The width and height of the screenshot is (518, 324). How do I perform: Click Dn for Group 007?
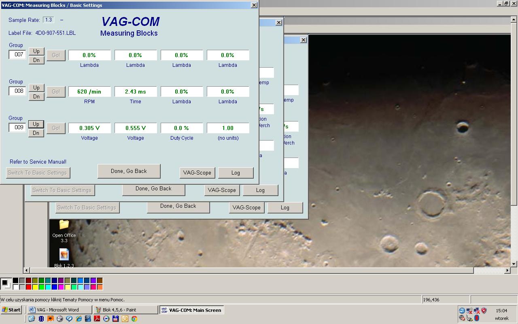point(36,60)
